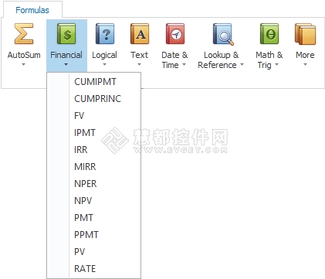
Task: Click the More functions stacked books icon
Action: click(x=305, y=34)
